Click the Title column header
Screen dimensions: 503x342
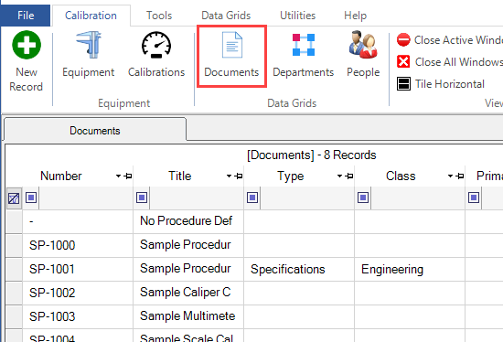click(x=179, y=176)
